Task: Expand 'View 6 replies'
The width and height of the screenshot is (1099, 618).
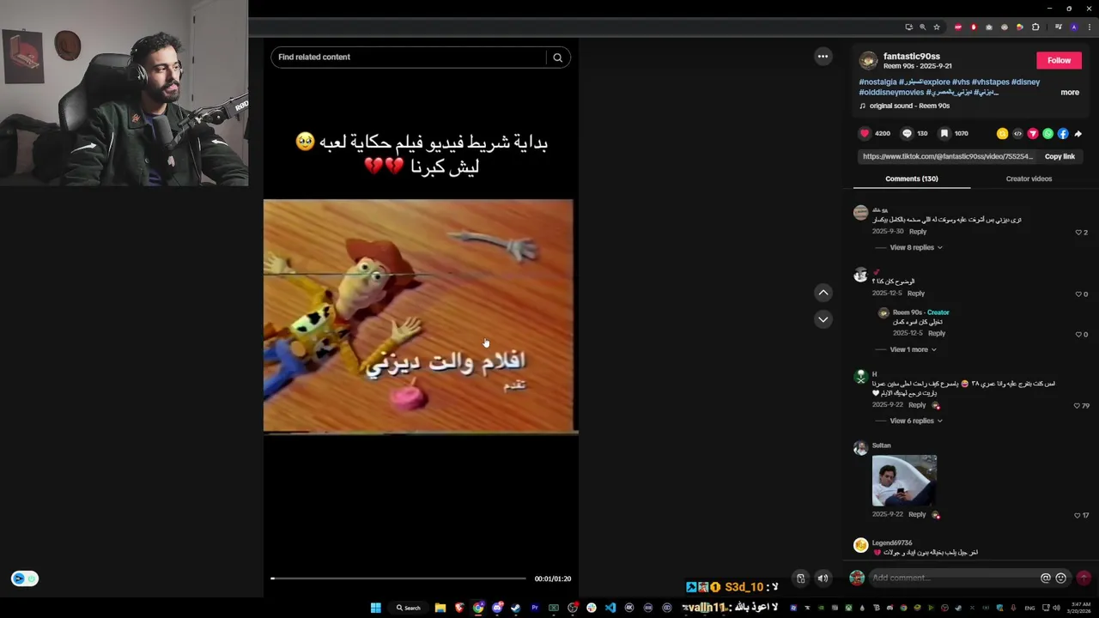Action: 916,421
